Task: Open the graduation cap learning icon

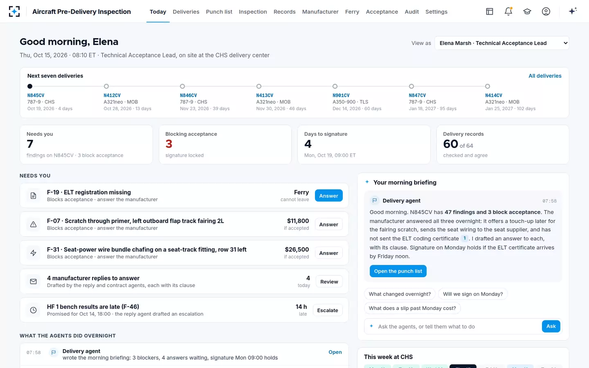Action: coord(527,11)
